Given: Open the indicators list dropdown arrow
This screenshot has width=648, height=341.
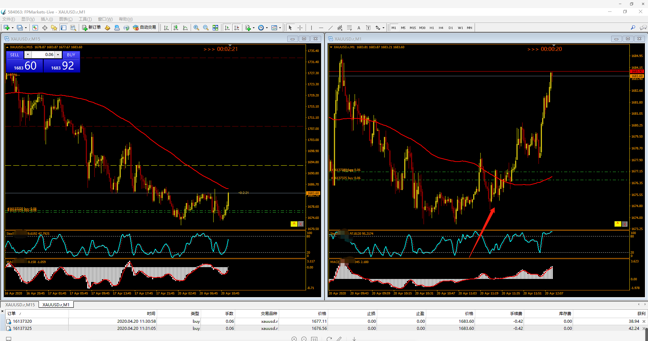Looking at the screenshot, I should pyautogui.click(x=254, y=28).
